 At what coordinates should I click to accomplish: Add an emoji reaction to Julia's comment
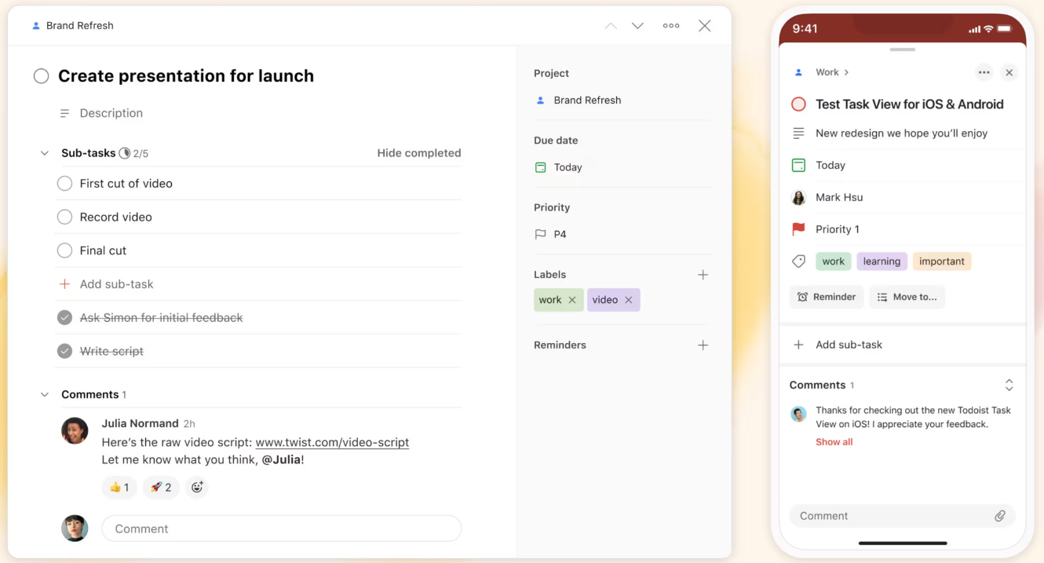tap(196, 487)
